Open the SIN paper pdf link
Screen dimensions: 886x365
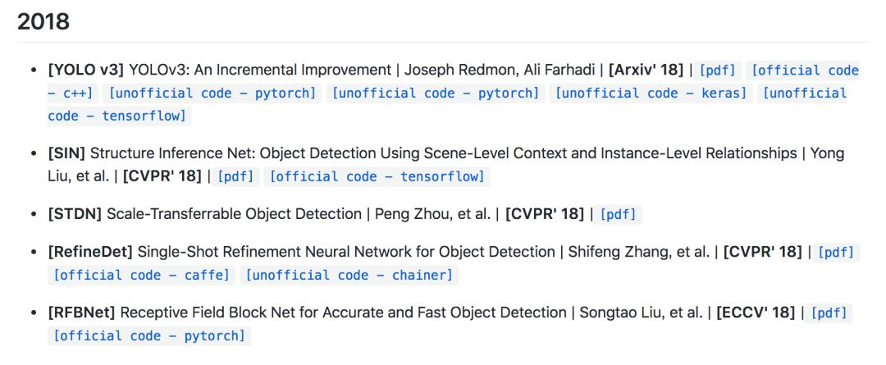(235, 176)
